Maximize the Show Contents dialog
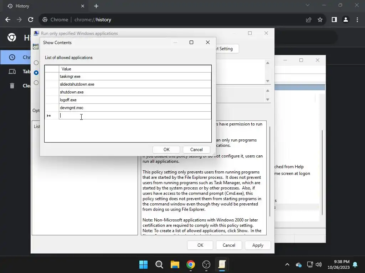 pos(191,42)
